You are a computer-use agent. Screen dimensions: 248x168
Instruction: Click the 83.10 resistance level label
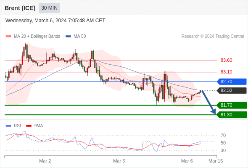pos(226,72)
